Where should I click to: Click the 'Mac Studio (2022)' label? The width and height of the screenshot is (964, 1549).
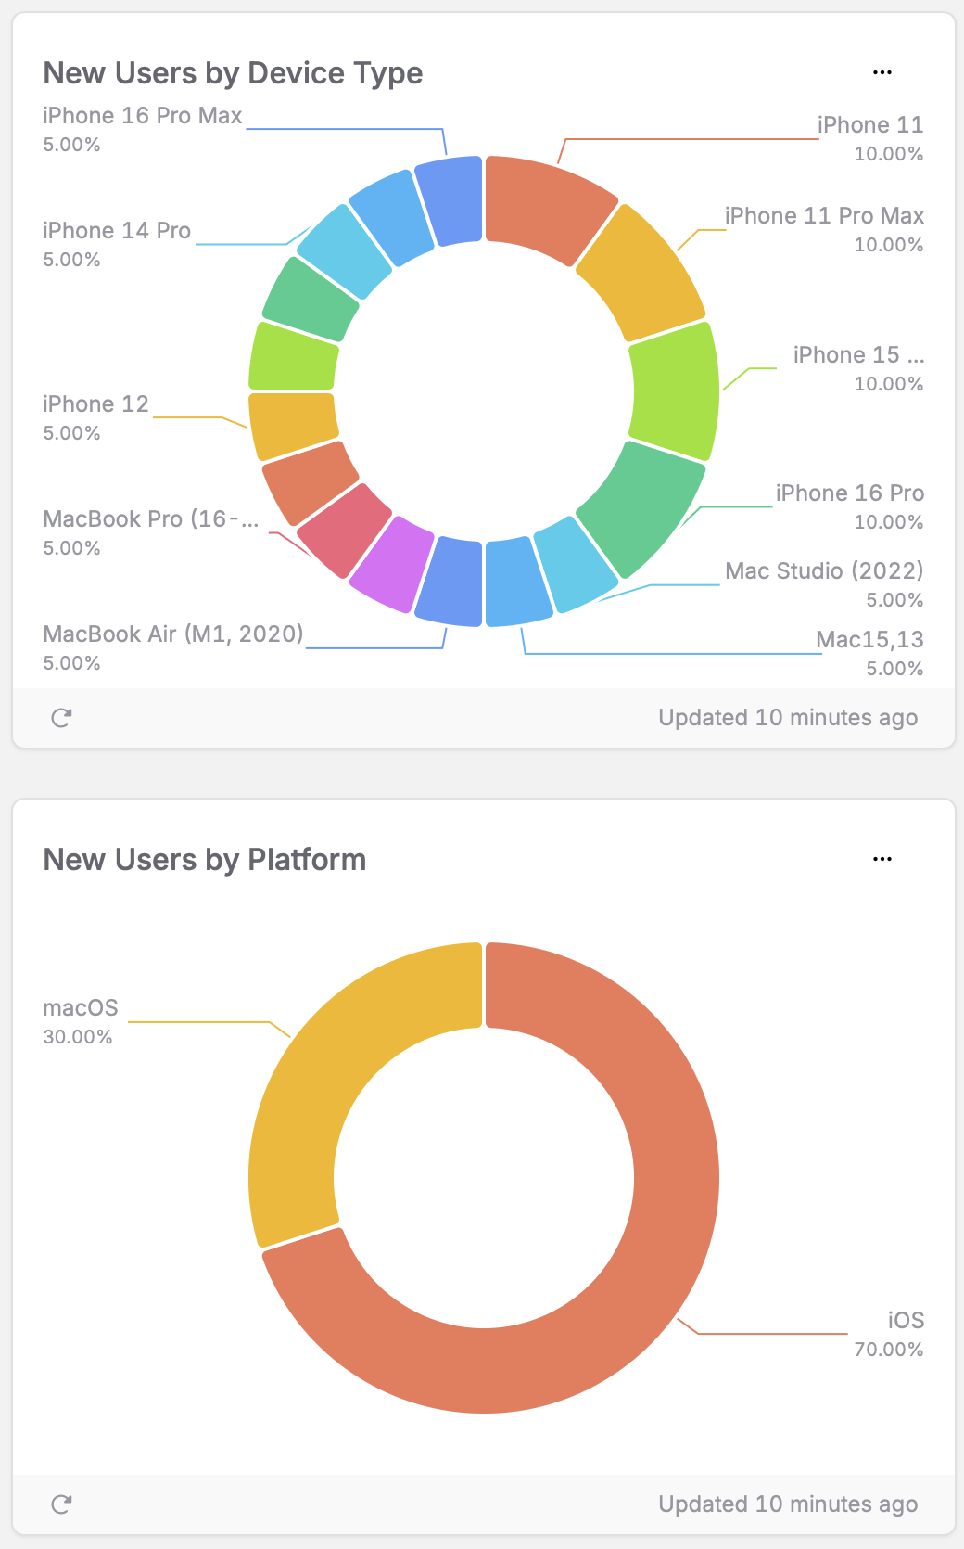coord(824,571)
